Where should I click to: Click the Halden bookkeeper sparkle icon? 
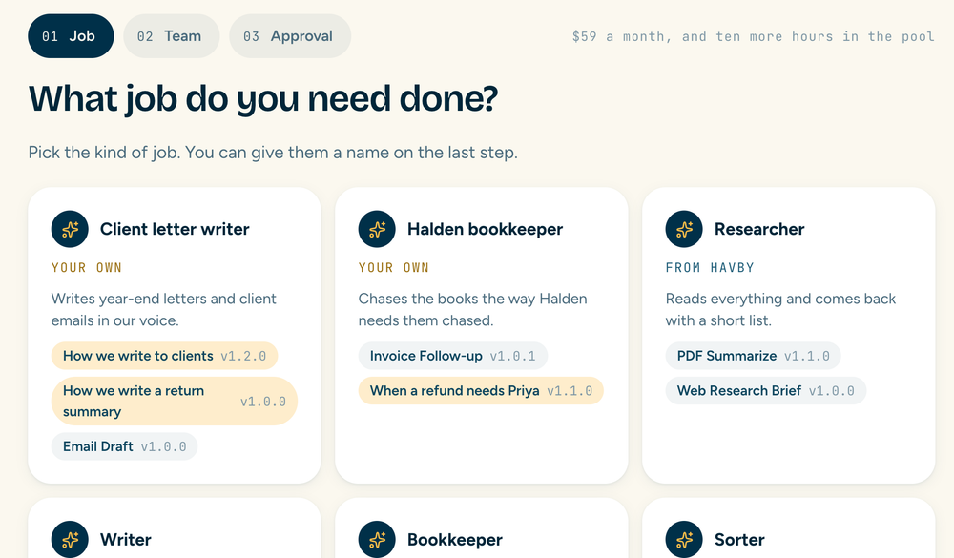coord(377,230)
